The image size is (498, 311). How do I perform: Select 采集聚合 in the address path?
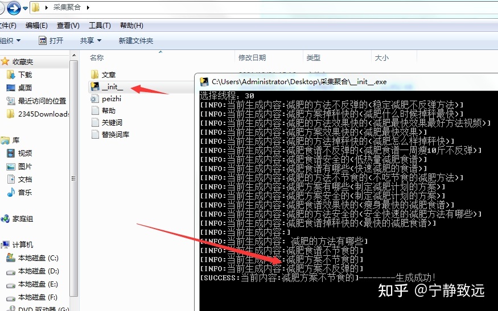(67, 7)
